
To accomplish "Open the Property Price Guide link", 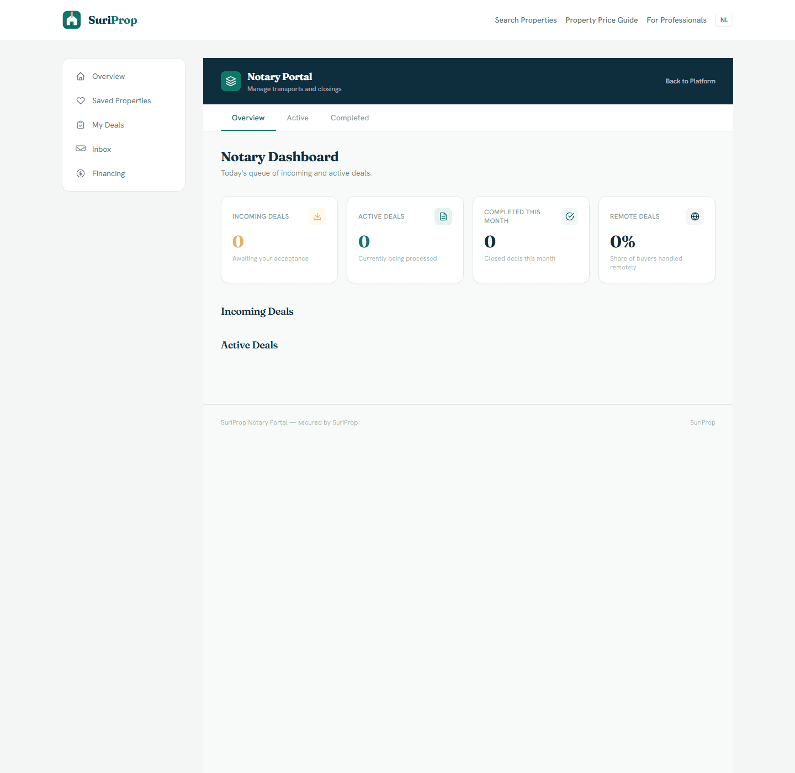I will click(x=602, y=20).
